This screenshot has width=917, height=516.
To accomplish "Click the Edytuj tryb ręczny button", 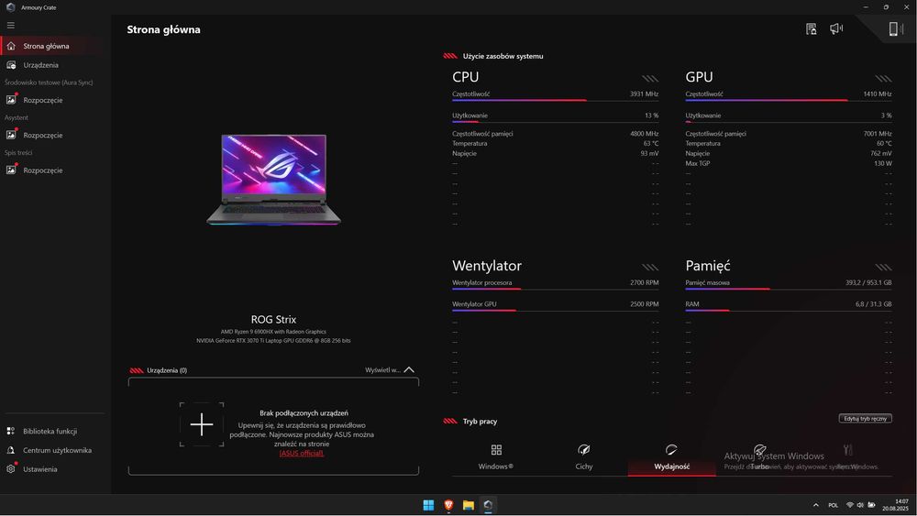I will pyautogui.click(x=865, y=419).
